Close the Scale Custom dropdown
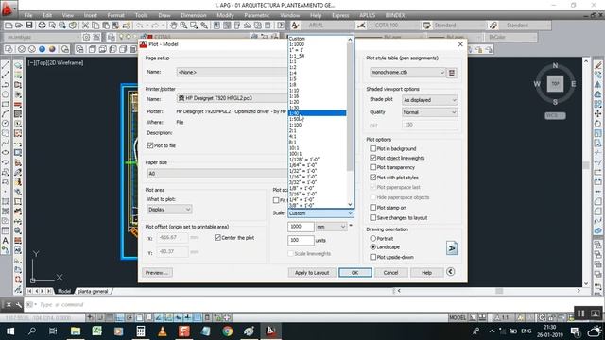605x340 pixels. 320,213
